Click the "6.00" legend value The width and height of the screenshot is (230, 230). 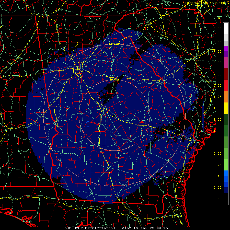tap(217, 40)
